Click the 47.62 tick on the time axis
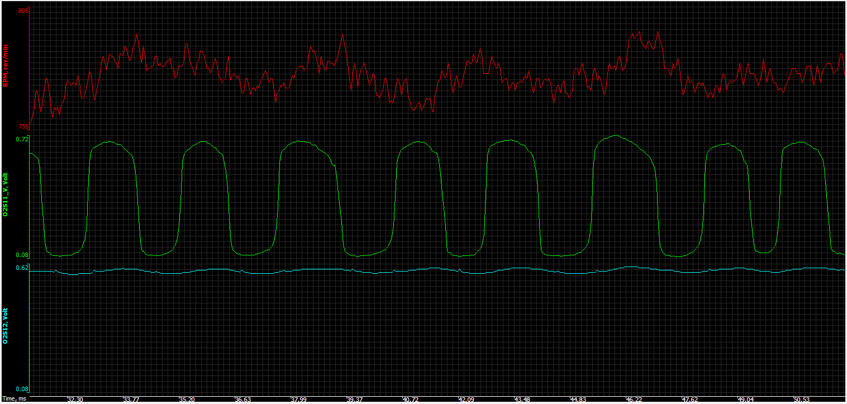Screen dimensions: 847x404 pyautogui.click(x=689, y=400)
